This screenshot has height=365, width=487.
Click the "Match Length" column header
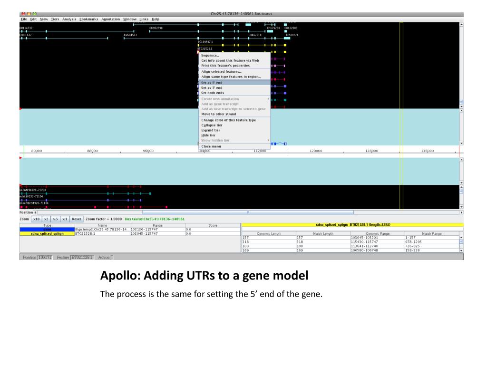pyautogui.click(x=323, y=234)
